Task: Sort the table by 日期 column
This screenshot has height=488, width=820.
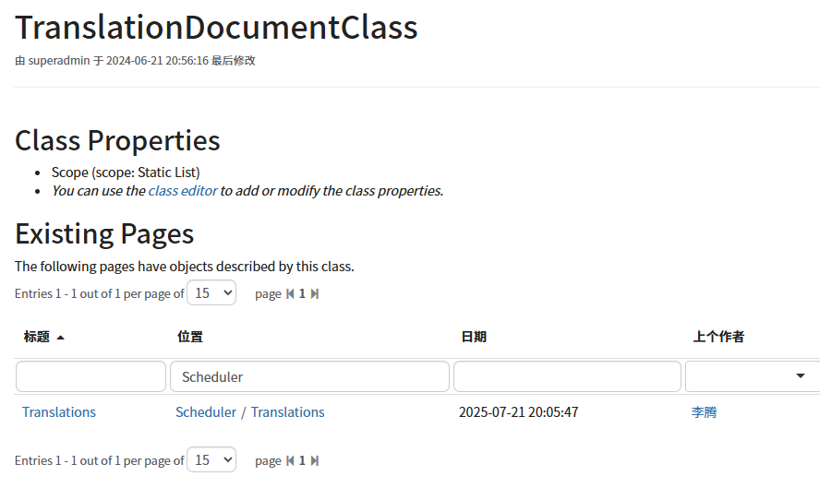Action: click(x=474, y=338)
